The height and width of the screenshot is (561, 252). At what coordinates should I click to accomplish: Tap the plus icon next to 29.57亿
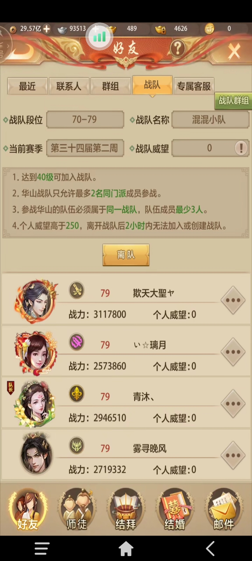point(46,29)
